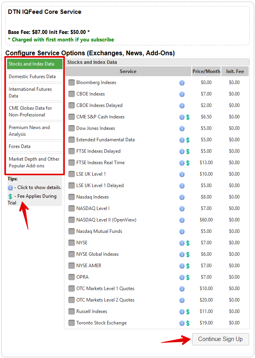The width and height of the screenshot is (255, 358).
Task: Show details for LSE UK Level 1
Action: click(182, 174)
